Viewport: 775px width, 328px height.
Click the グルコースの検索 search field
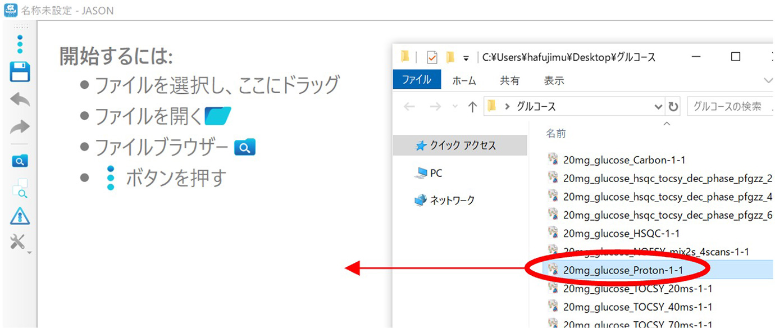click(728, 106)
